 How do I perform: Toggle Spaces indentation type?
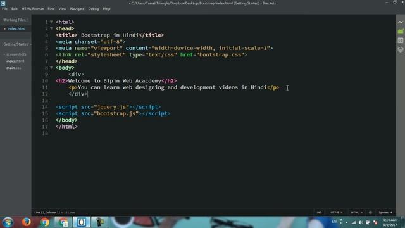[383, 213]
